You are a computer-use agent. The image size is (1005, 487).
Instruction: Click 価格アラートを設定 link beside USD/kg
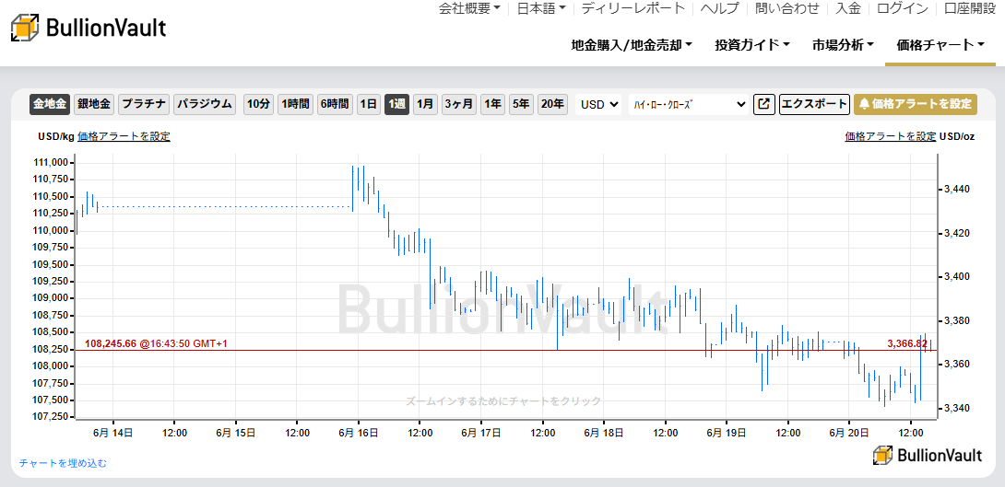[124, 136]
